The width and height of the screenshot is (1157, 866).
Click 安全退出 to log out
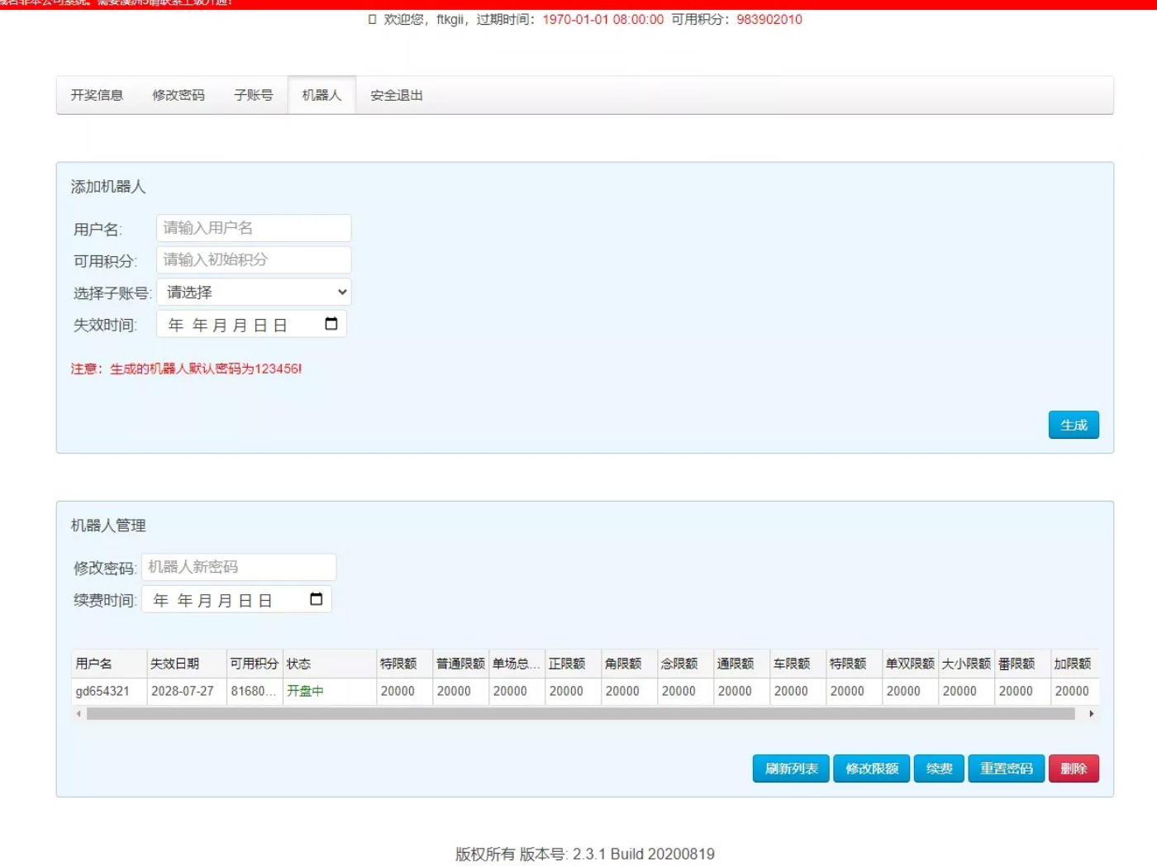(397, 96)
